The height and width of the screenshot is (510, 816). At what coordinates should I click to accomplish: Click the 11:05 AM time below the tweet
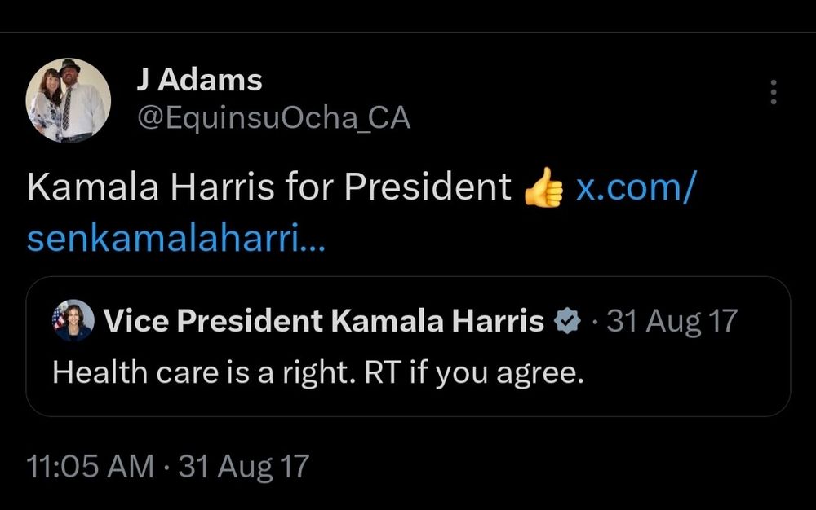click(x=90, y=466)
